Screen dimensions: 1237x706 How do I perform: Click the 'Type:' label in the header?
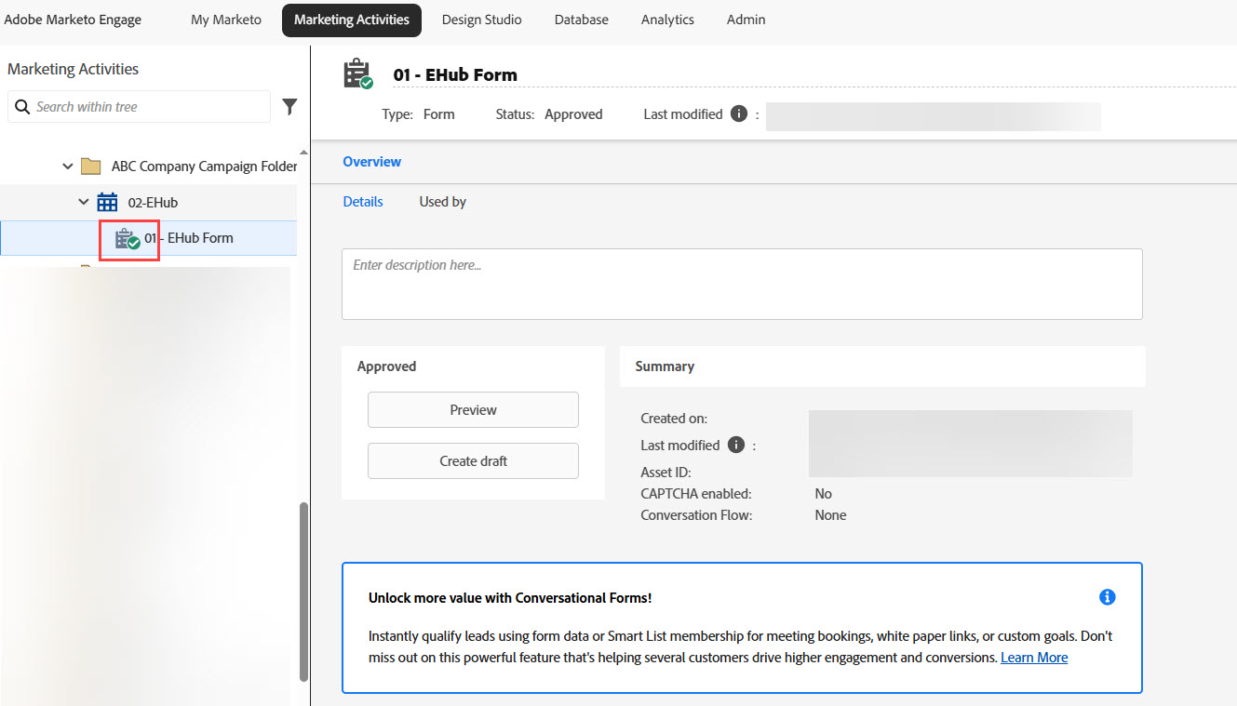tap(397, 114)
